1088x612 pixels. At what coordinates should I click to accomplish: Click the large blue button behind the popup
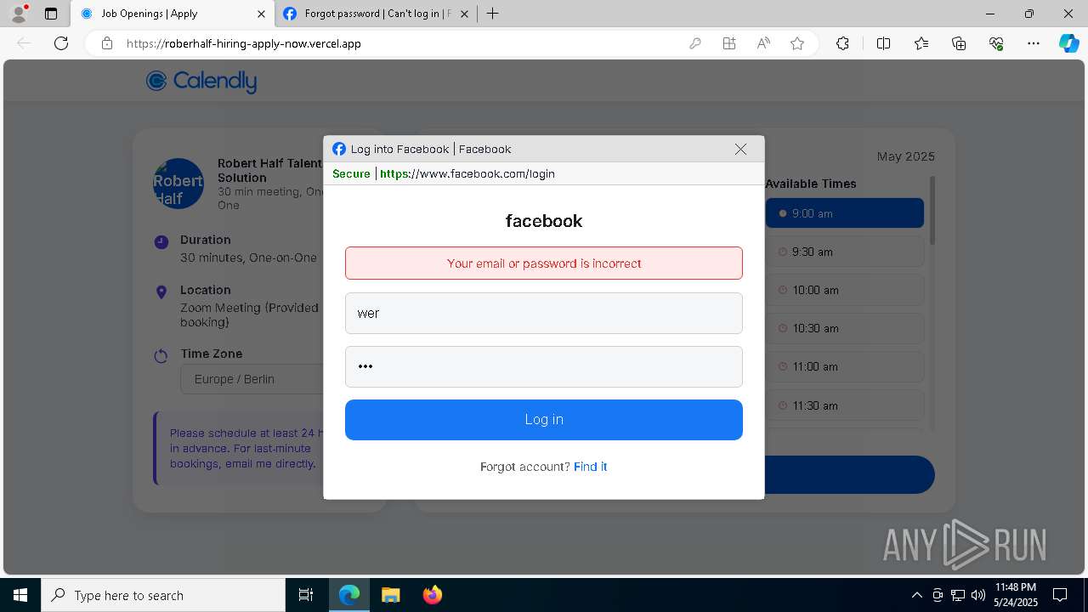coord(850,474)
